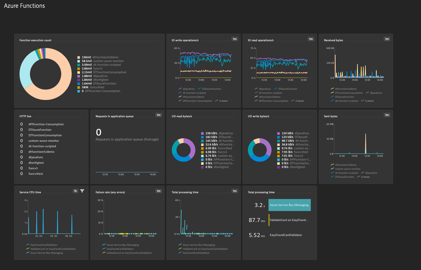Click dt-function-scripted in HTTP 5xx list
Viewport: 421px width, 270px height.
(42, 146)
